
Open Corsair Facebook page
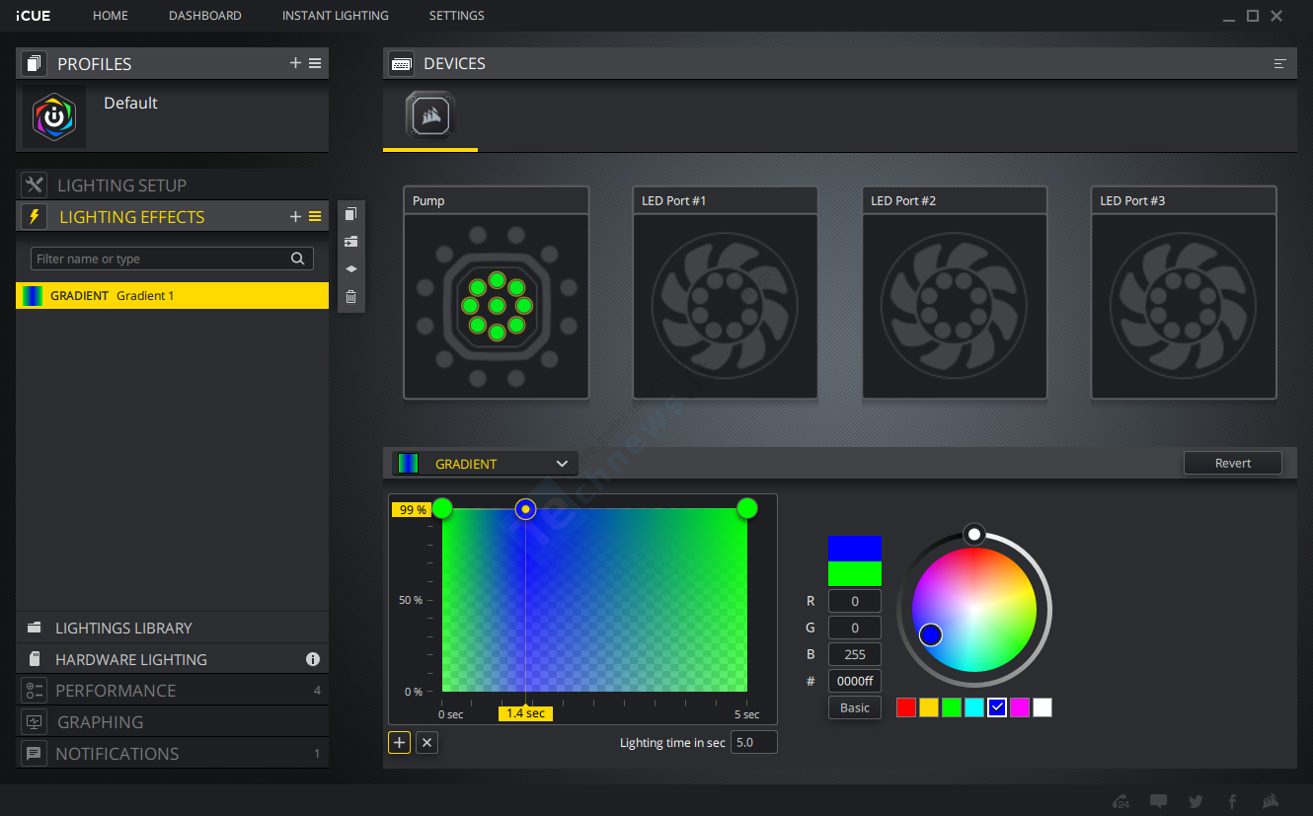click(1232, 800)
